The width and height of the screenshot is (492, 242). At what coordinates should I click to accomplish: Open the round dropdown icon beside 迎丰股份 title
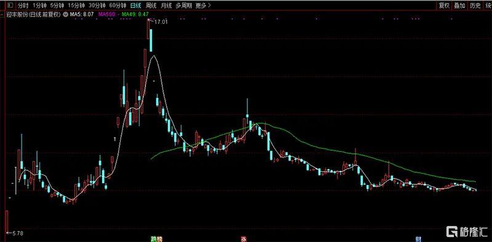coord(66,14)
